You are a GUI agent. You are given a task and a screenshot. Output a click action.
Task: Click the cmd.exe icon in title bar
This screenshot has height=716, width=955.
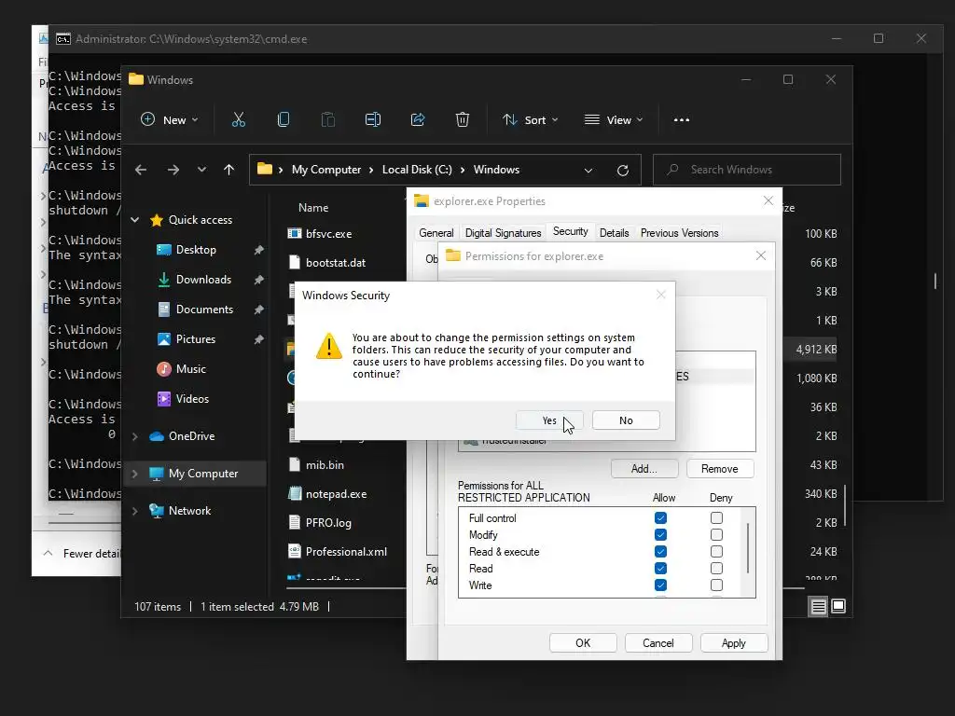(63, 39)
